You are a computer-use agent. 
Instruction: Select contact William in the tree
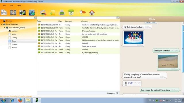click(x=14, y=48)
